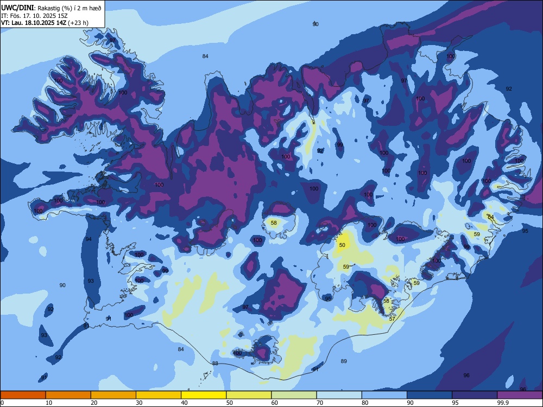Image resolution: width=543 pixels, height=407 pixels.
Task: Click the 'IT: Fös. 17. 10. 2025 15Z' line
Action: click(x=34, y=16)
